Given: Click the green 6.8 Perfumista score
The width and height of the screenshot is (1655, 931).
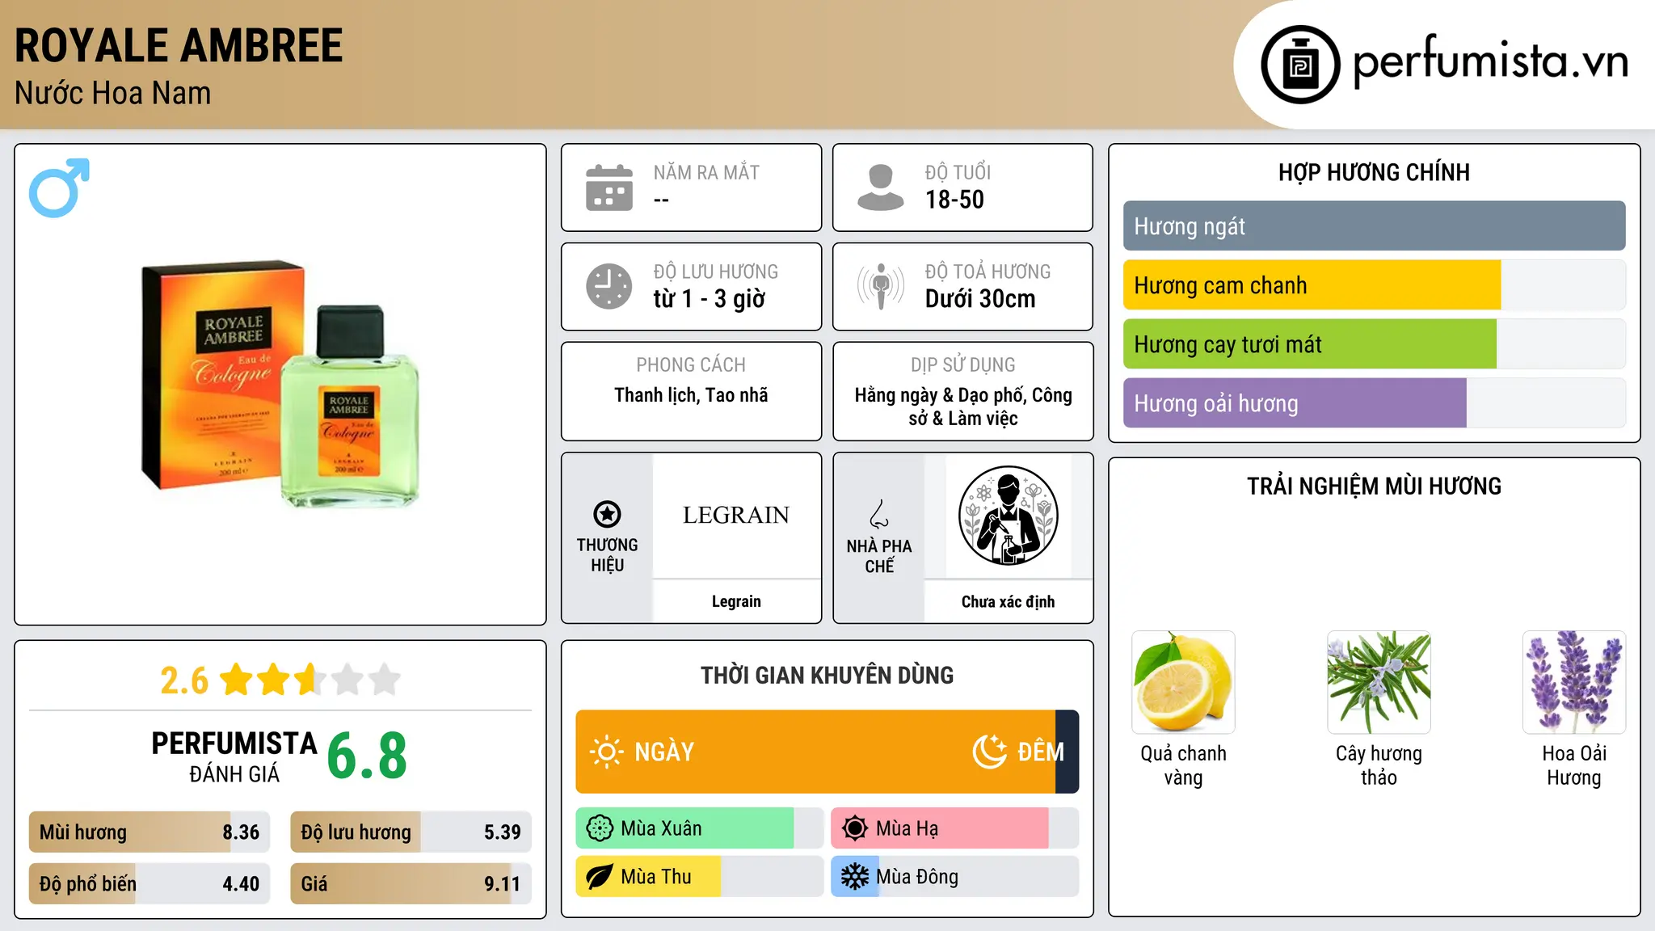Looking at the screenshot, I should click(367, 756).
